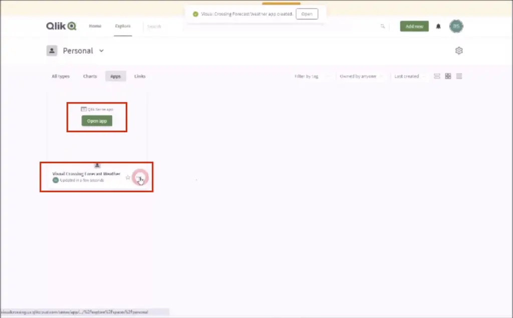
Task: Open space settings gear
Action: (459, 51)
